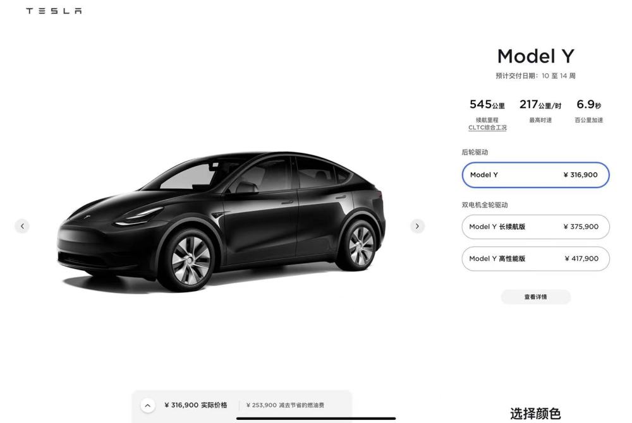Click ¥316,900 实际价格 in bottom bar

point(195,405)
